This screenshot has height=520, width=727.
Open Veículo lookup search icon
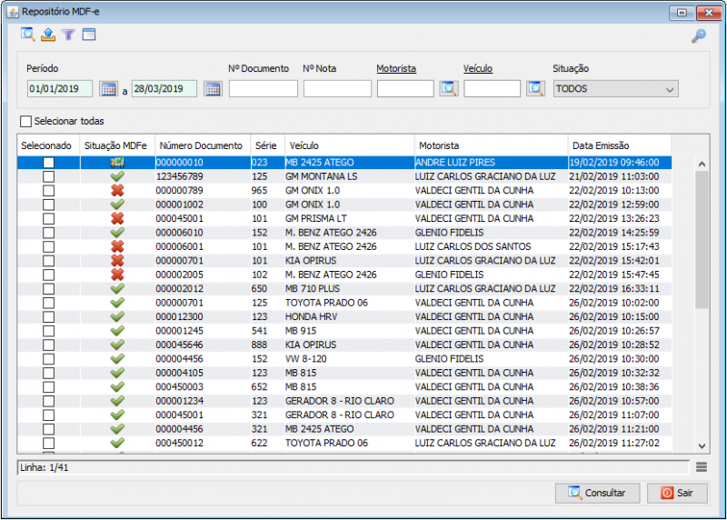(535, 88)
